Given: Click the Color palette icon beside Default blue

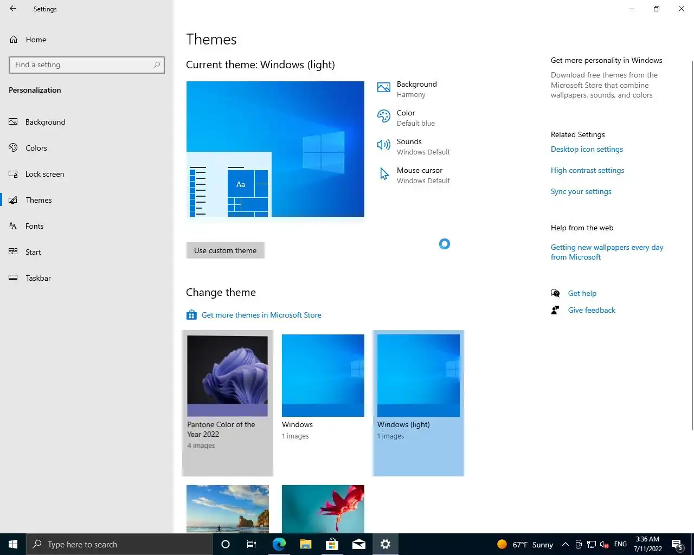Looking at the screenshot, I should 384,116.
